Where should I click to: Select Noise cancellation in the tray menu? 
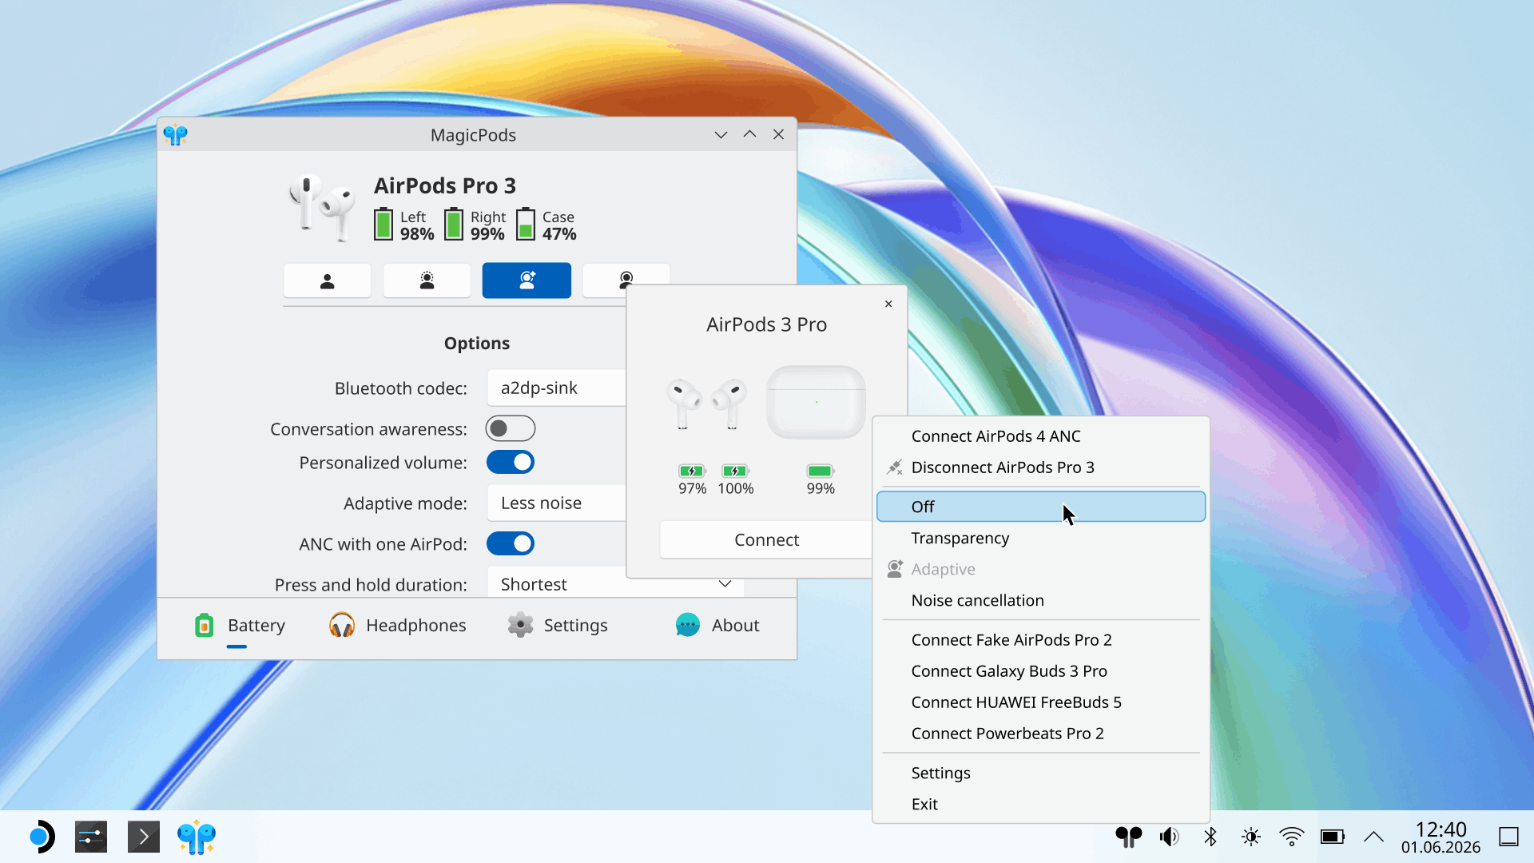pyautogui.click(x=1041, y=600)
